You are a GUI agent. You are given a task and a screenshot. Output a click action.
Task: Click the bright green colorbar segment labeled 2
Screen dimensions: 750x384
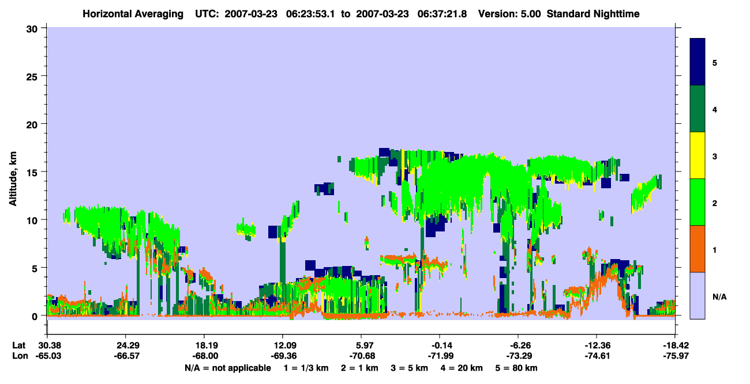[697, 202]
